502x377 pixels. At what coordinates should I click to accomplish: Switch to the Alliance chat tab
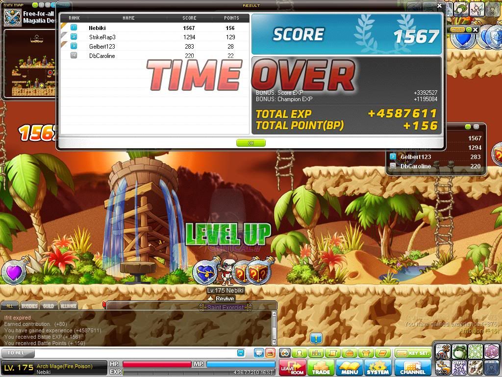(x=69, y=306)
